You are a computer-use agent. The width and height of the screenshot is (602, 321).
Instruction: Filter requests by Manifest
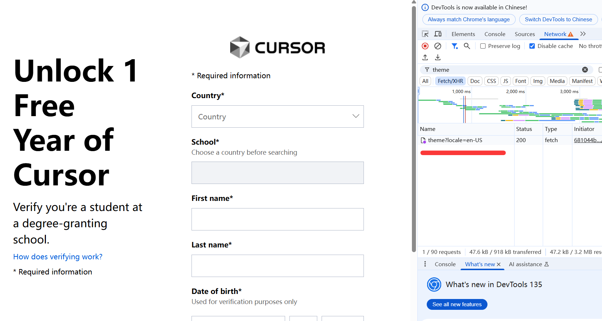[x=582, y=81]
